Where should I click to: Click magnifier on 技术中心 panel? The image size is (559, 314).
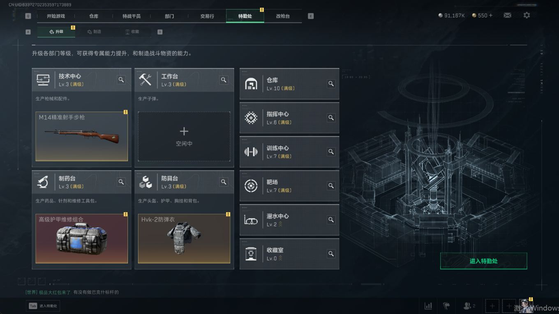(x=121, y=80)
